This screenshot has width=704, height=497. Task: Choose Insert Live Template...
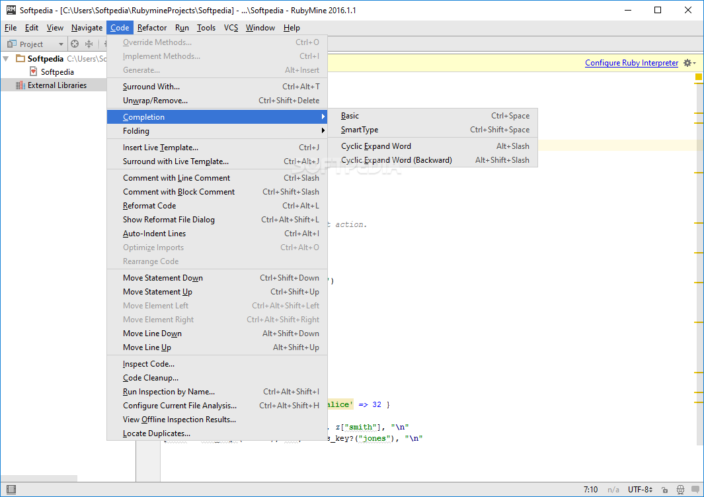pos(217,148)
